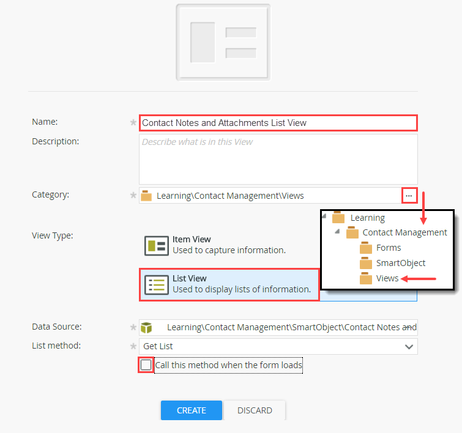
Task: Select the Contact Management folder in tree
Action: coord(404,232)
